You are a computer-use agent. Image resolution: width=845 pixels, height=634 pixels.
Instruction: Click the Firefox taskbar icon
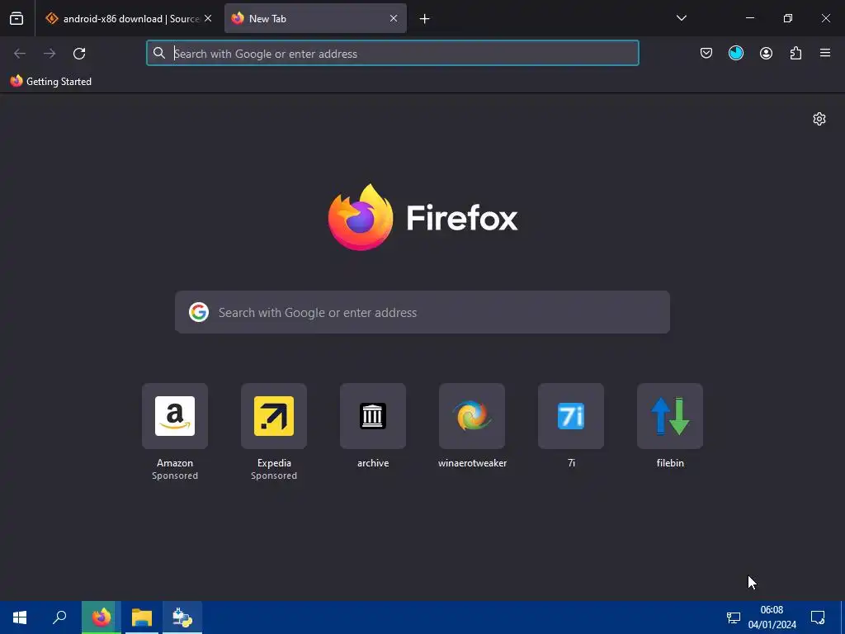coord(101,617)
